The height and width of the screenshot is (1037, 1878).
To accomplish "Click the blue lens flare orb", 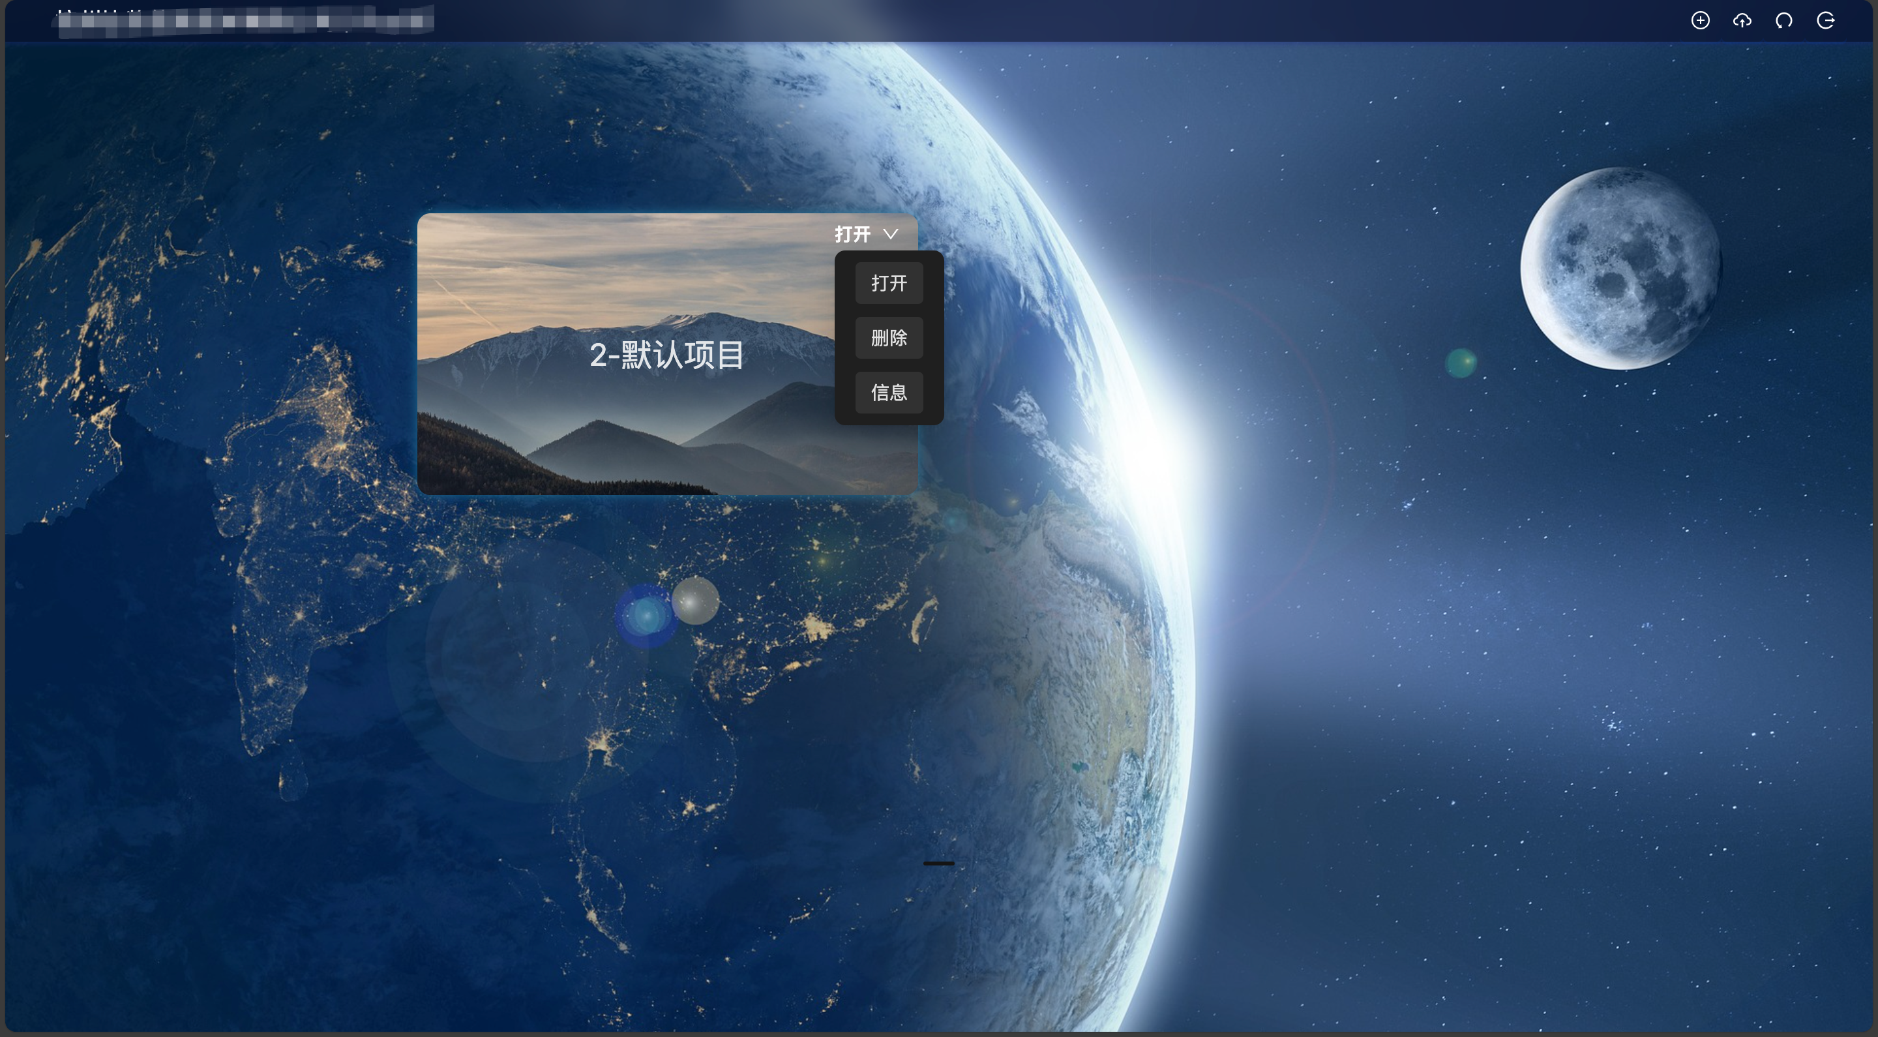I will pyautogui.click(x=646, y=617).
